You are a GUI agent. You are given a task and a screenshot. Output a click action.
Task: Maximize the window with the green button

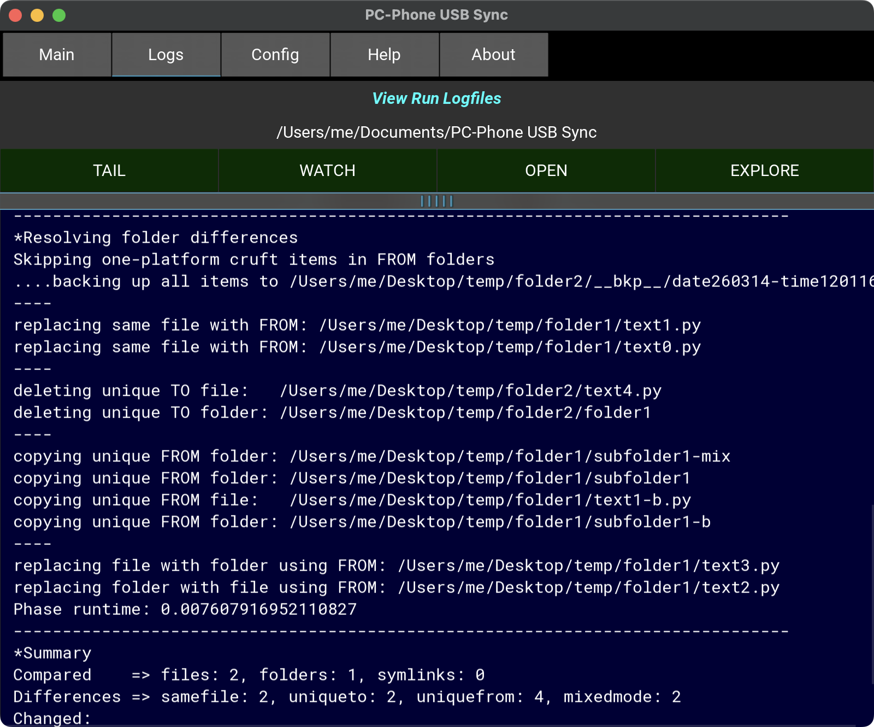click(59, 15)
